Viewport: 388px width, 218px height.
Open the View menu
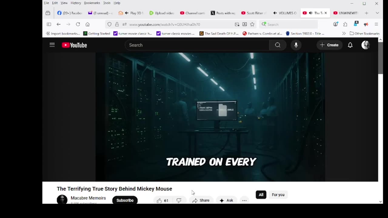coord(64,3)
